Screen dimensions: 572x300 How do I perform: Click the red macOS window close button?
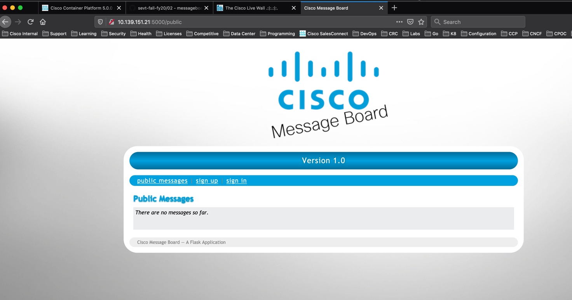tap(5, 8)
